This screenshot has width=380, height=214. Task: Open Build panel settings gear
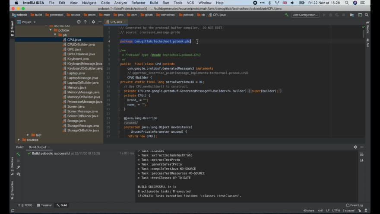point(355,147)
